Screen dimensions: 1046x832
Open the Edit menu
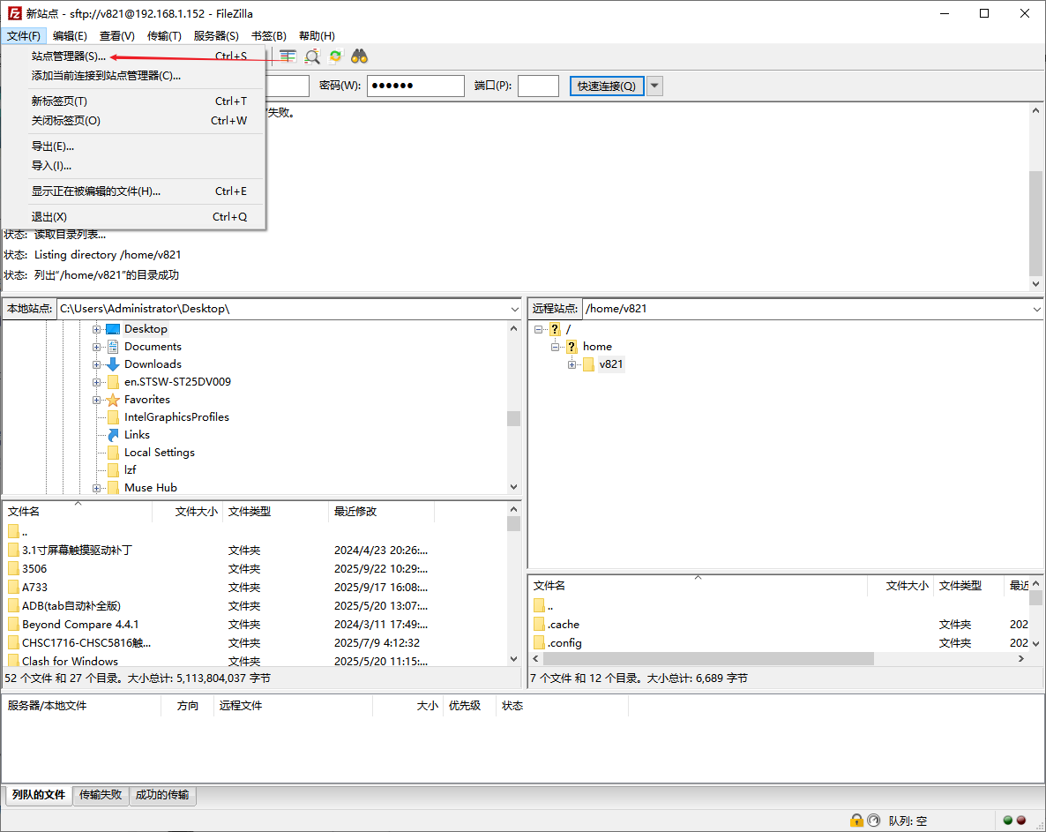70,36
